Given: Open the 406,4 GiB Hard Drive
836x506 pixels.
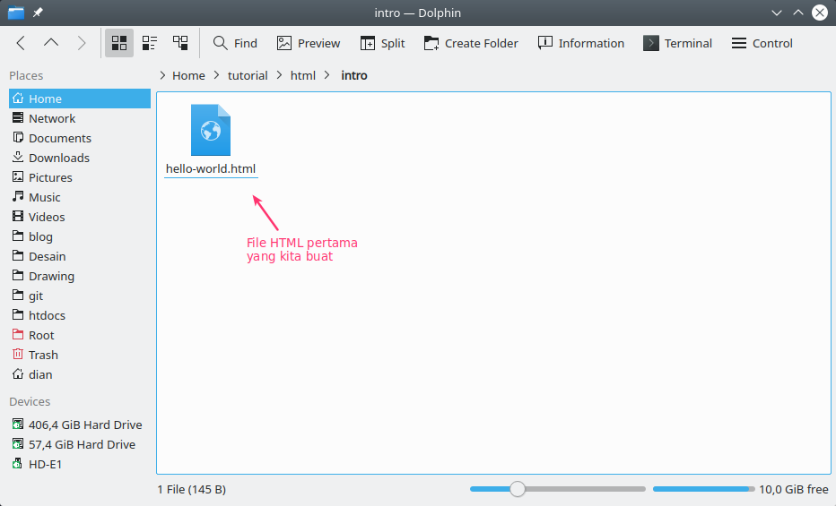Looking at the screenshot, I should pyautogui.click(x=80, y=425).
